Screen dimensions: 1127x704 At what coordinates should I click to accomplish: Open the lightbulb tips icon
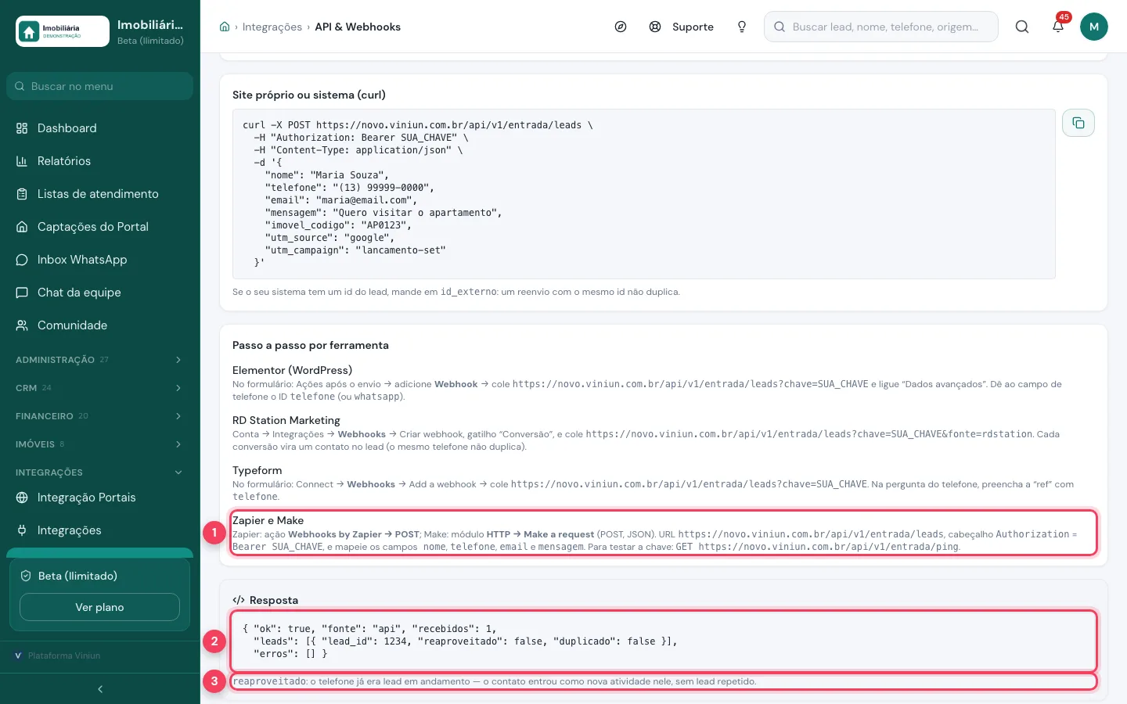pyautogui.click(x=742, y=27)
